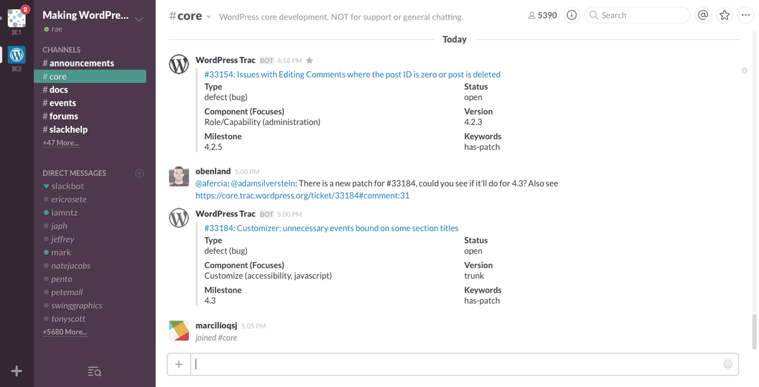Start a new direct message plus icon
This screenshot has height=387, width=759.
[x=140, y=173]
